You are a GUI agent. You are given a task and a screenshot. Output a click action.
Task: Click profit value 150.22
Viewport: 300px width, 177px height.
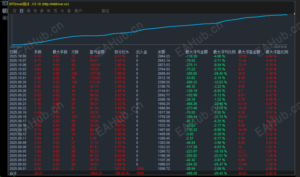coord(95,117)
